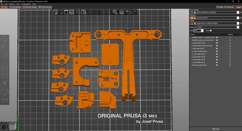The height and width of the screenshot is (131, 242).
Task: Select the Rotate gizmo tool
Action: click(x=5, y=57)
